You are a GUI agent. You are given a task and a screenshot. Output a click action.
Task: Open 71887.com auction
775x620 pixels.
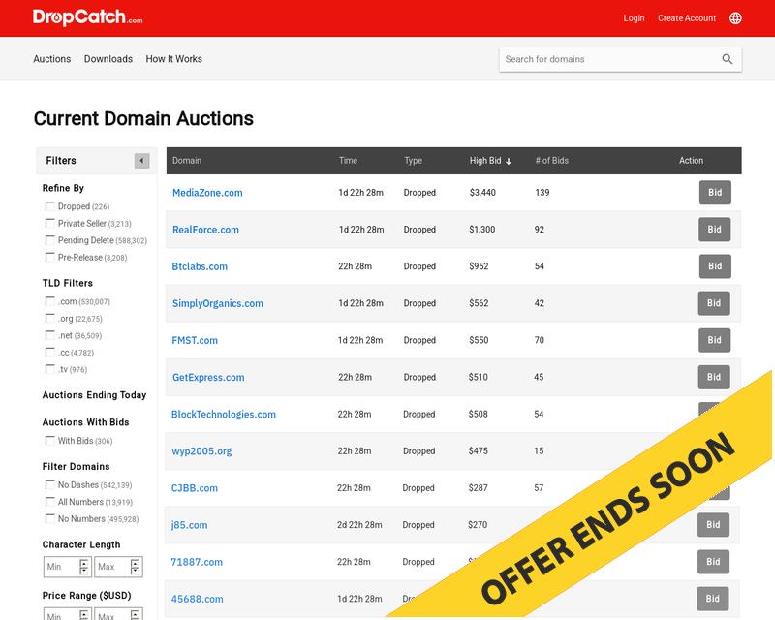point(197,562)
